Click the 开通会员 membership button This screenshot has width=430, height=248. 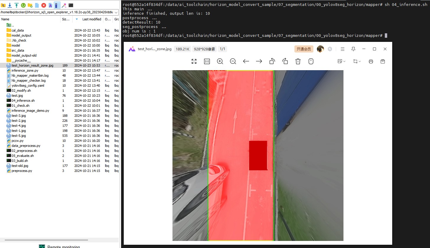(x=304, y=49)
